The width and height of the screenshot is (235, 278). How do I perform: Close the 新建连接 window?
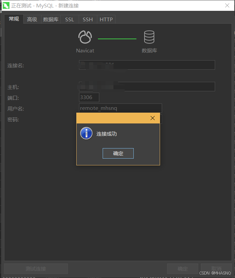click(x=227, y=5)
